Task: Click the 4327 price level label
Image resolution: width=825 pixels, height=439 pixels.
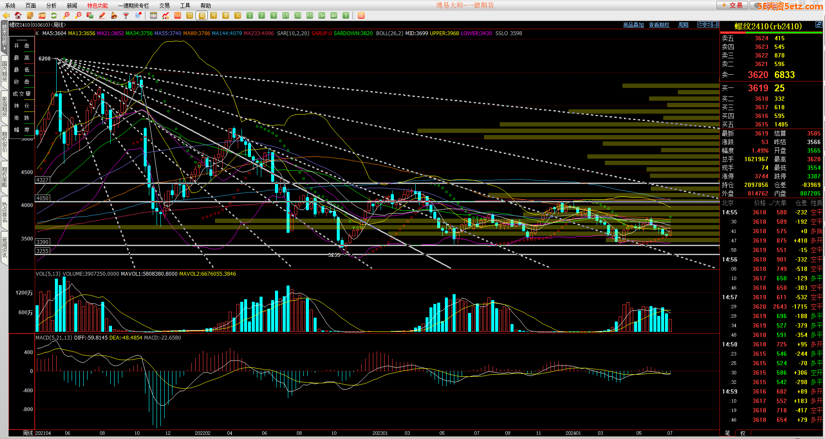Action: pos(42,180)
